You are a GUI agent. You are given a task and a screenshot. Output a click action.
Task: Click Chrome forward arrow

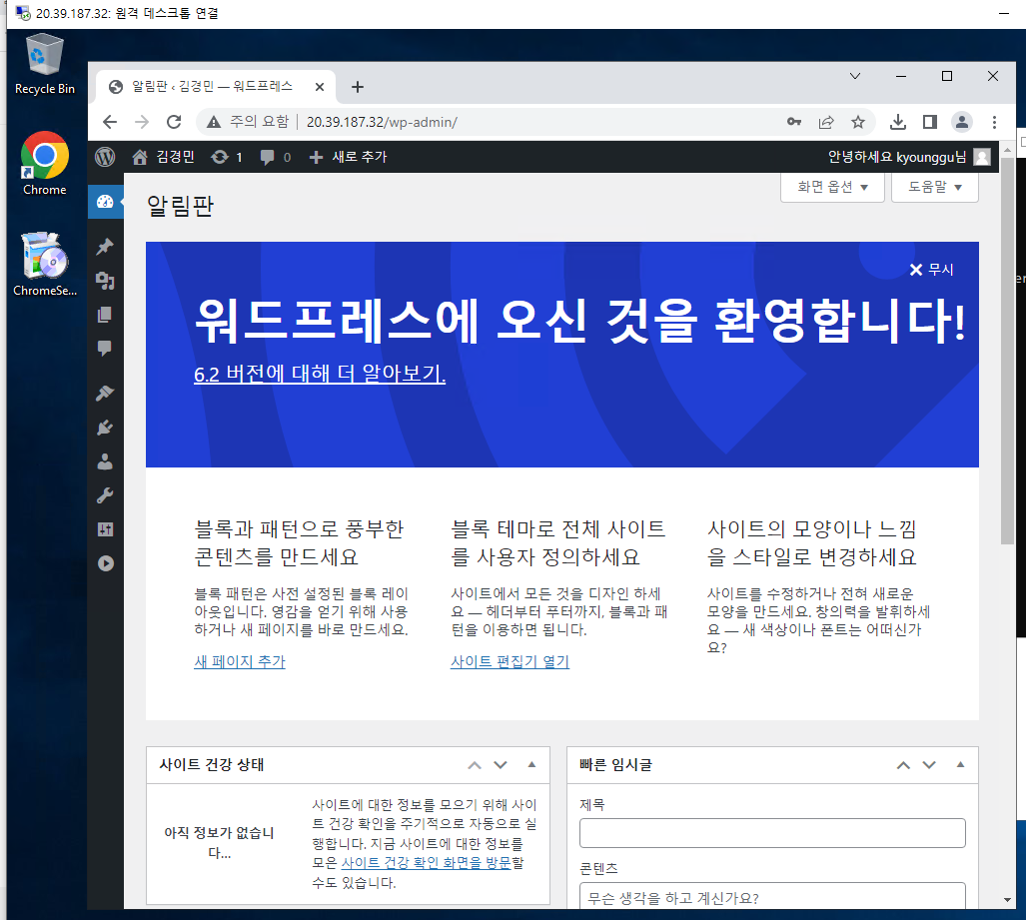pyautogui.click(x=142, y=122)
